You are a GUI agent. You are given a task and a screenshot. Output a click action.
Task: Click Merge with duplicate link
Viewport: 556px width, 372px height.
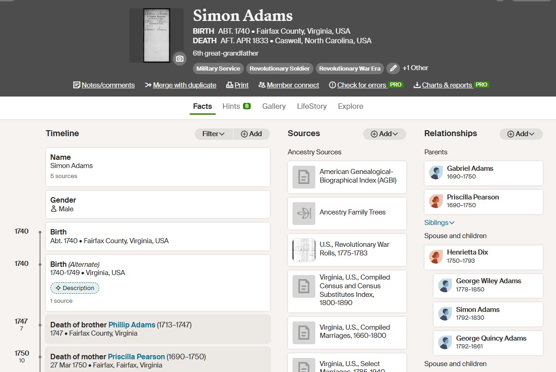(x=181, y=85)
